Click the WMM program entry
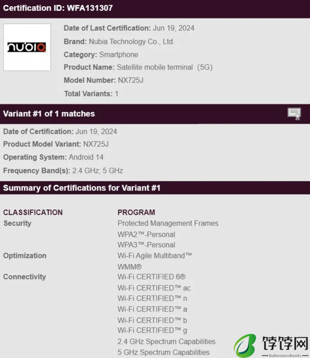This screenshot has height=358, width=310. click(x=130, y=267)
